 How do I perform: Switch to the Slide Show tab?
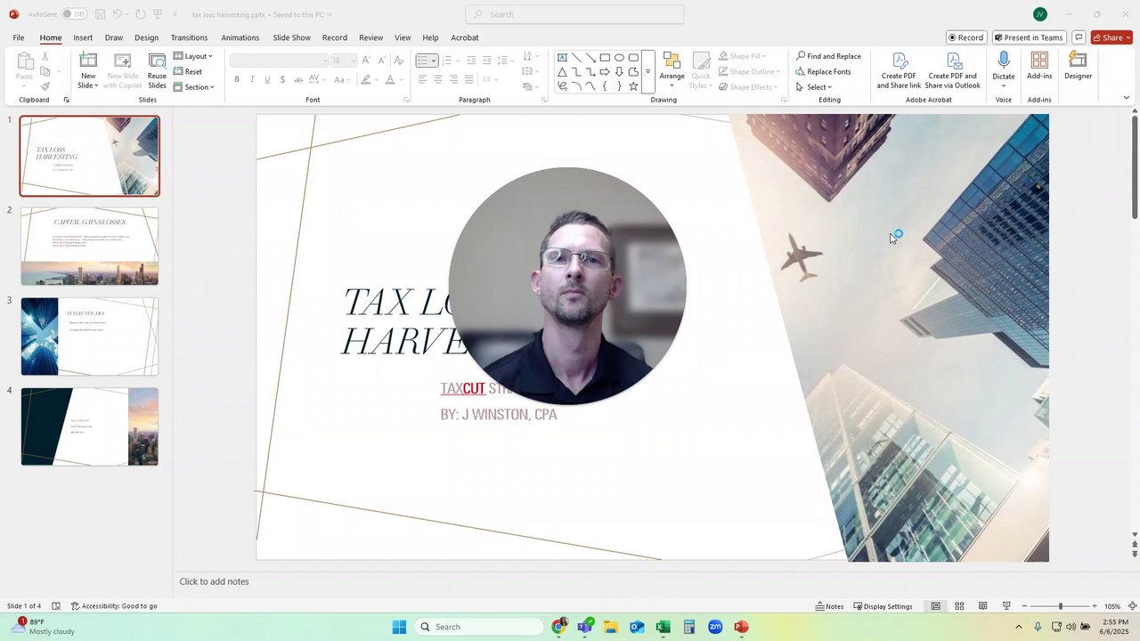pos(291,37)
